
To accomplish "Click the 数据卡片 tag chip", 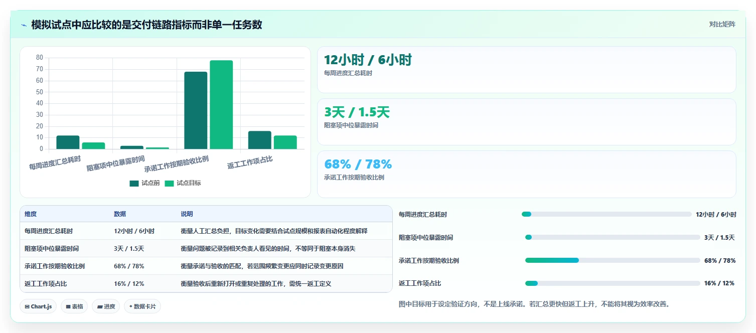I will tap(142, 306).
